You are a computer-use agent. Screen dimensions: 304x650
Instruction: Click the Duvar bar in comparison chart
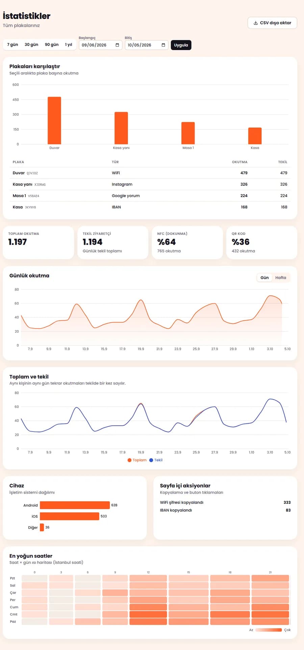pyautogui.click(x=54, y=120)
